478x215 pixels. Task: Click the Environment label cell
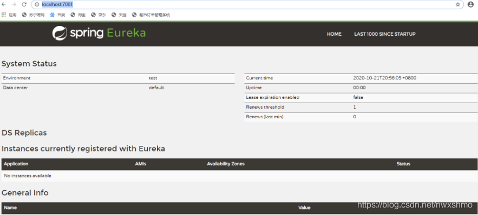pos(17,78)
